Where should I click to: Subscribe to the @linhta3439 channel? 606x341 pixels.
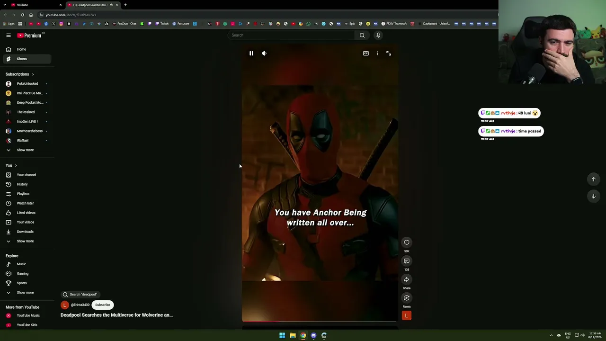coord(102,305)
